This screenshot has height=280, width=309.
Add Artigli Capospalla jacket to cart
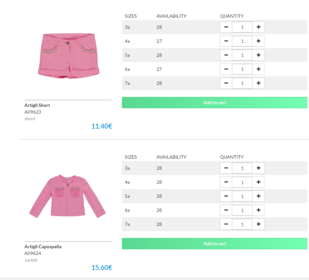(x=214, y=243)
